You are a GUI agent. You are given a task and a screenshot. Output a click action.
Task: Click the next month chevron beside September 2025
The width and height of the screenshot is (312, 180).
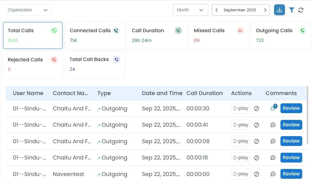coord(265,10)
